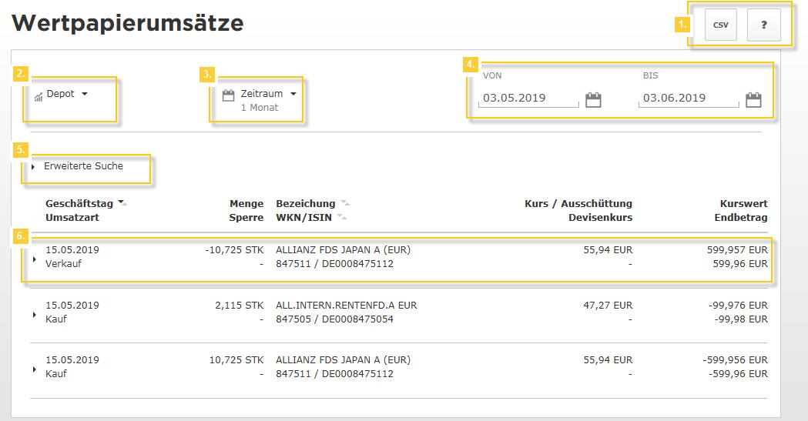Viewport: 808px width, 421px height.
Task: Open calendar picker for BIS date
Action: (753, 99)
